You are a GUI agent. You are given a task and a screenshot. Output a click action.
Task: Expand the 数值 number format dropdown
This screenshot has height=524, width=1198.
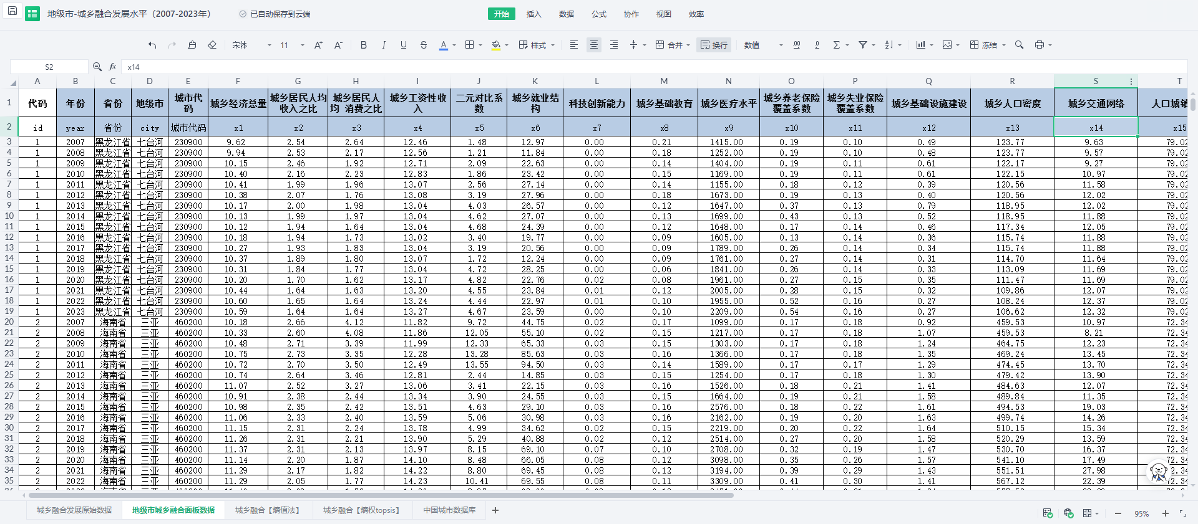pyautogui.click(x=762, y=45)
